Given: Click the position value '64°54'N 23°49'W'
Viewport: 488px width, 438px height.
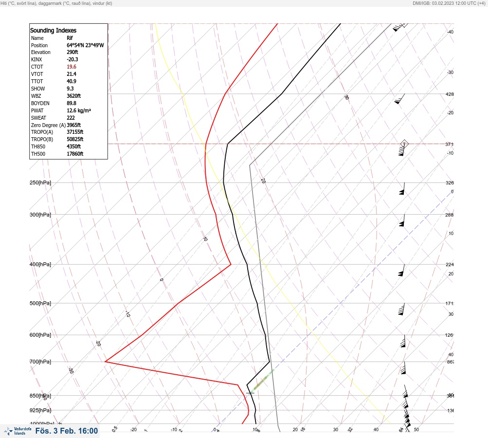Looking at the screenshot, I should [x=85, y=45].
